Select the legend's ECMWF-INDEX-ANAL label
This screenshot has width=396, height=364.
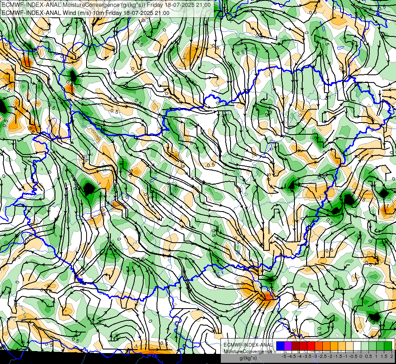tap(248, 345)
